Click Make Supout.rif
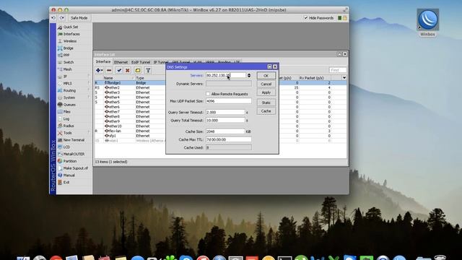This screenshot has width=462, height=260. [75, 168]
